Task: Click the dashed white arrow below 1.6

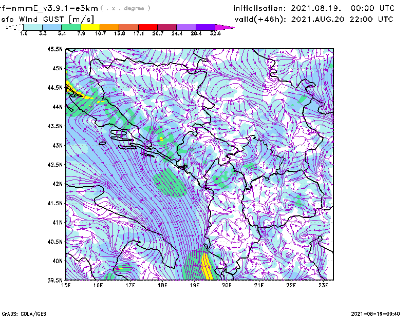Action: [x=14, y=27]
